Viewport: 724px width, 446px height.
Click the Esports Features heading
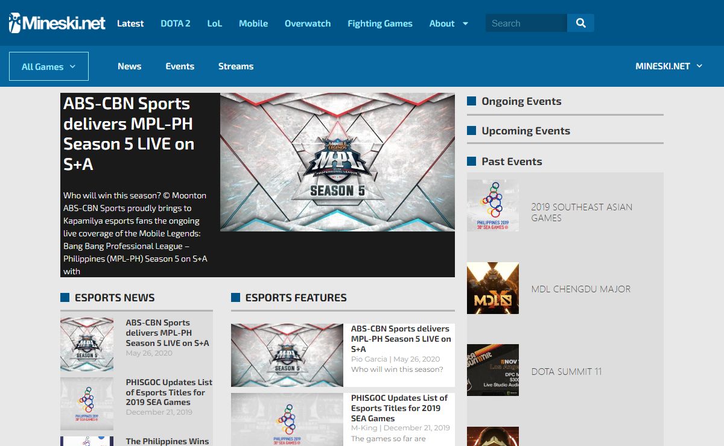[296, 297]
